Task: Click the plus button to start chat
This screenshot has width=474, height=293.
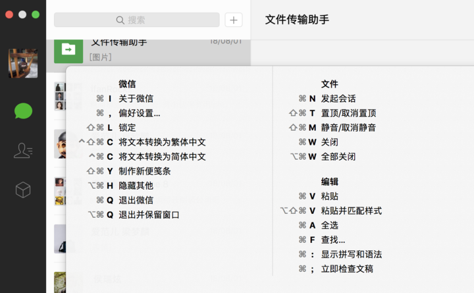Action: (234, 20)
